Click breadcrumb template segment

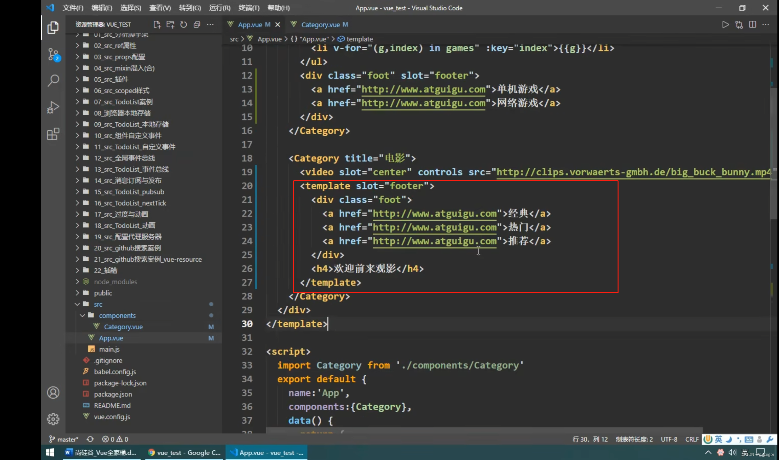[356, 39]
